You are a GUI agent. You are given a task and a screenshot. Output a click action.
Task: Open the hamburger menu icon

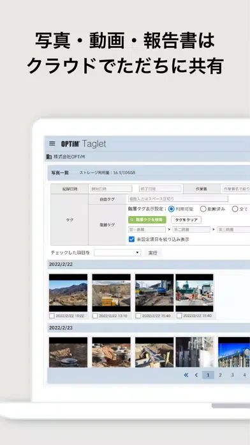(x=52, y=143)
